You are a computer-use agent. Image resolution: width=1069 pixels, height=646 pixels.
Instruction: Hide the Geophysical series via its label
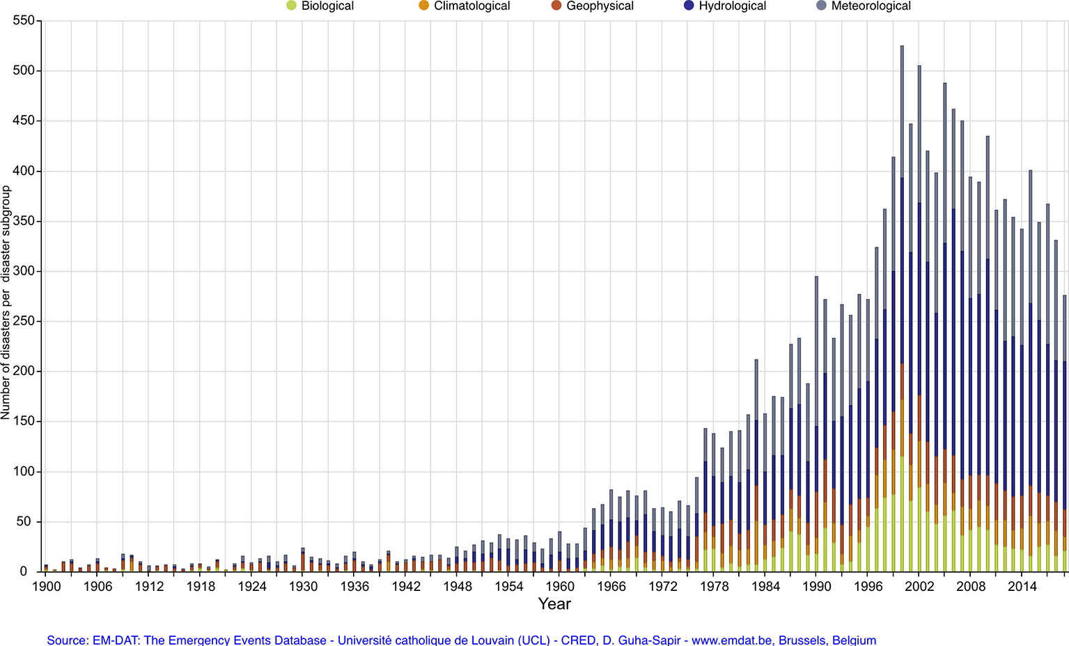[600, 6]
